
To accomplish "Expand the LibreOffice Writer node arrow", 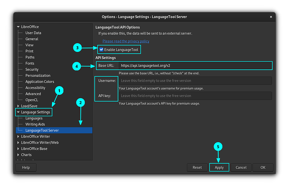I will coord(18,136).
